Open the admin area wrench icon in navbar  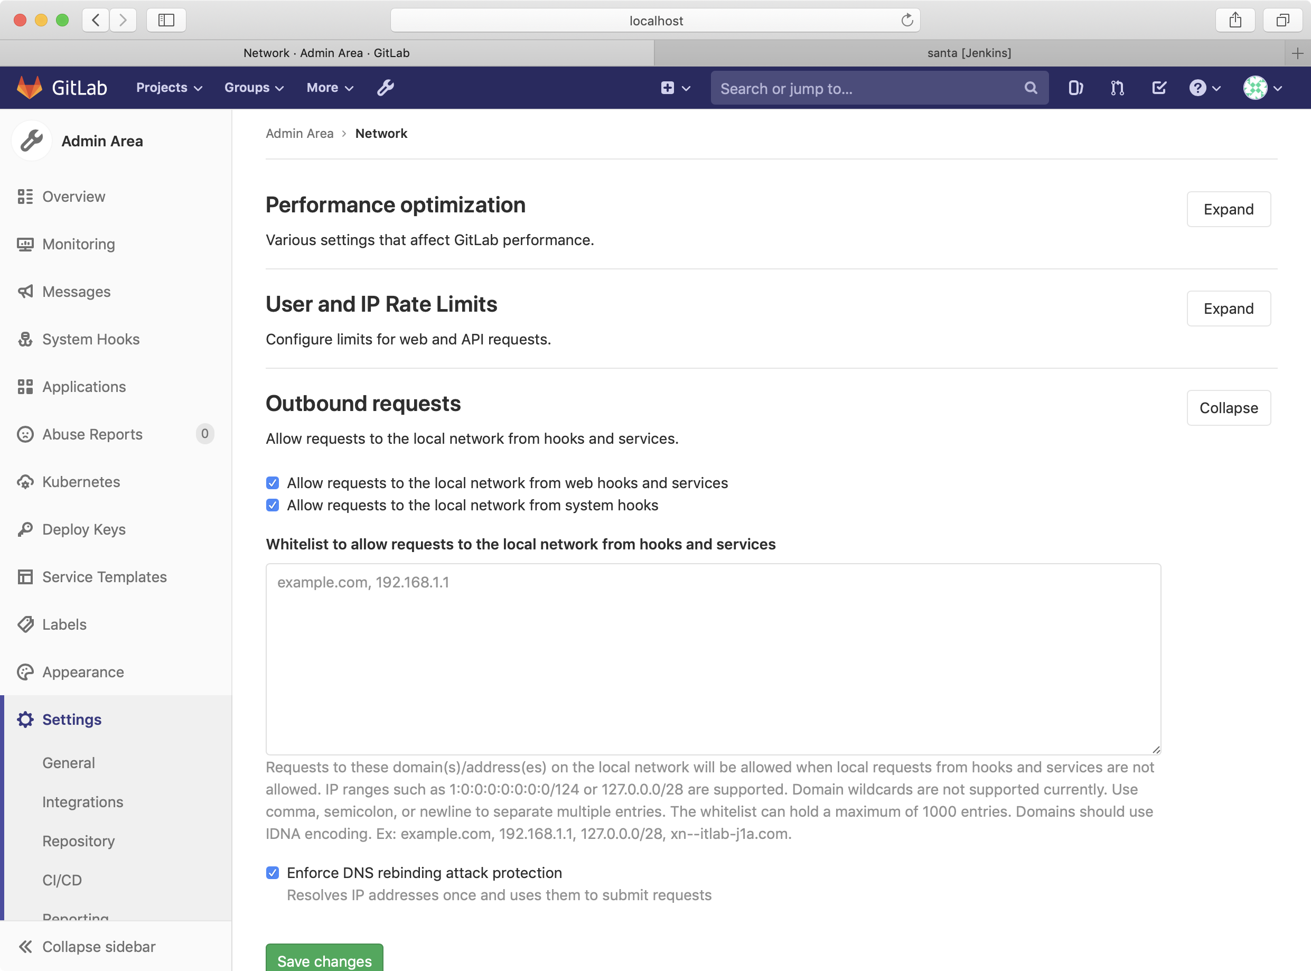[386, 88]
